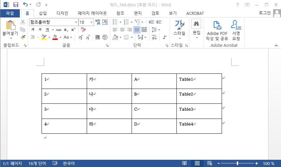The height and width of the screenshot is (167, 281).
Task: Click the align right icon
Action: 130,30
